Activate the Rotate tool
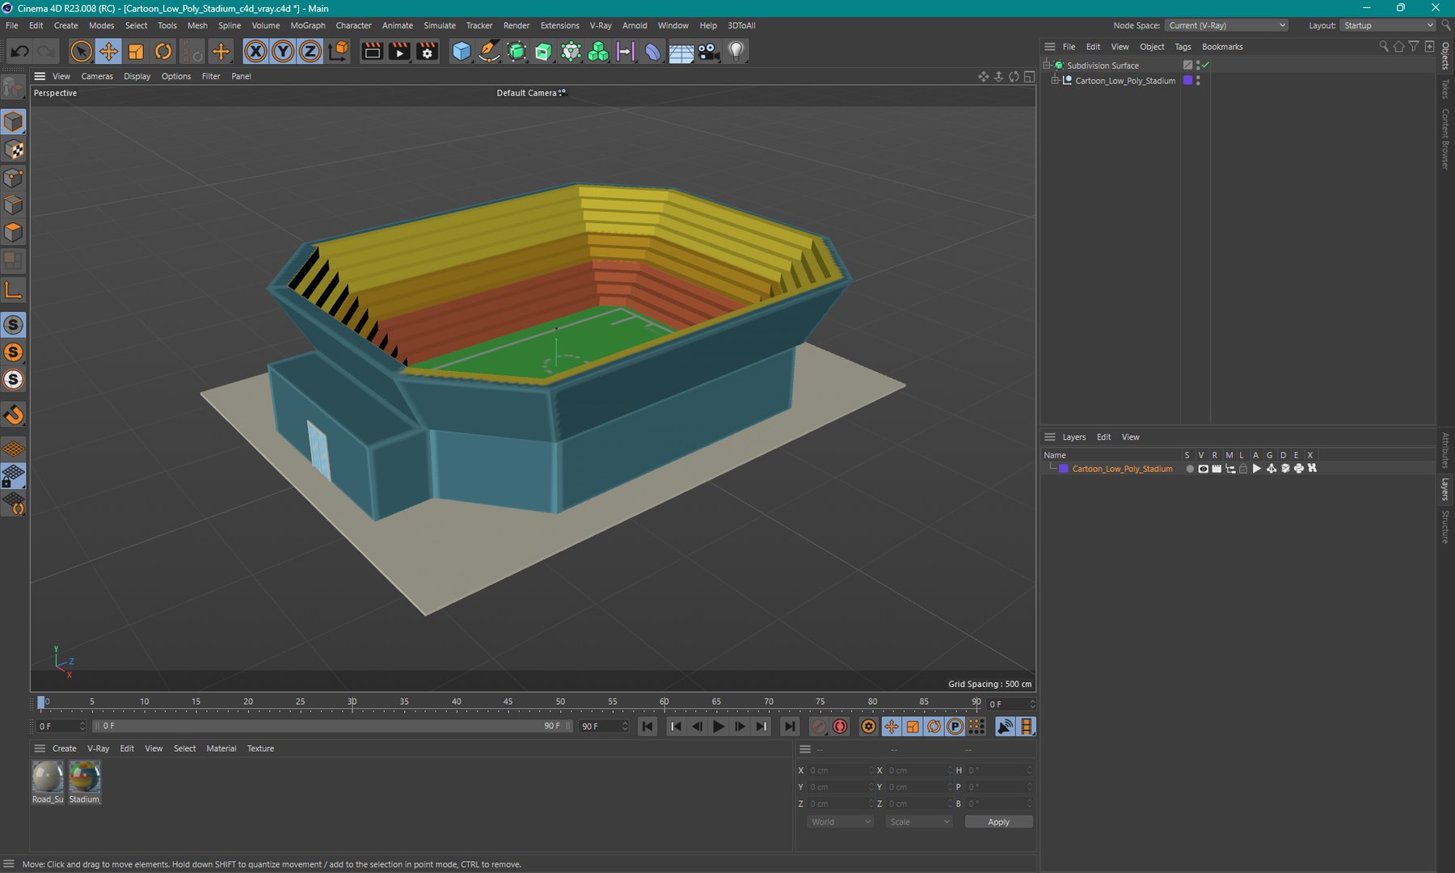The width and height of the screenshot is (1455, 873). 163,52
